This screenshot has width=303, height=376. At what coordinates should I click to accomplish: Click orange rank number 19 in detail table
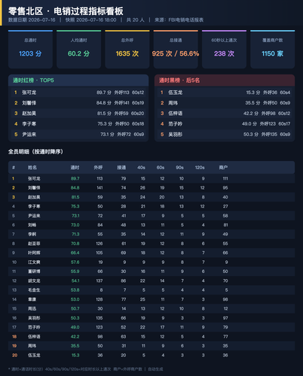[x=14, y=346]
